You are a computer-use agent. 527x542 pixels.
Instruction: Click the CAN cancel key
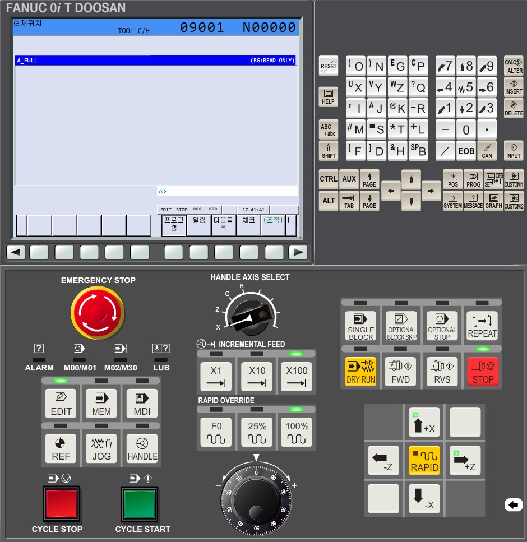pos(487,151)
